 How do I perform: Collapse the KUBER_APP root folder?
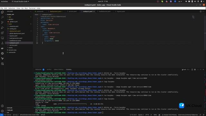point(11,15)
